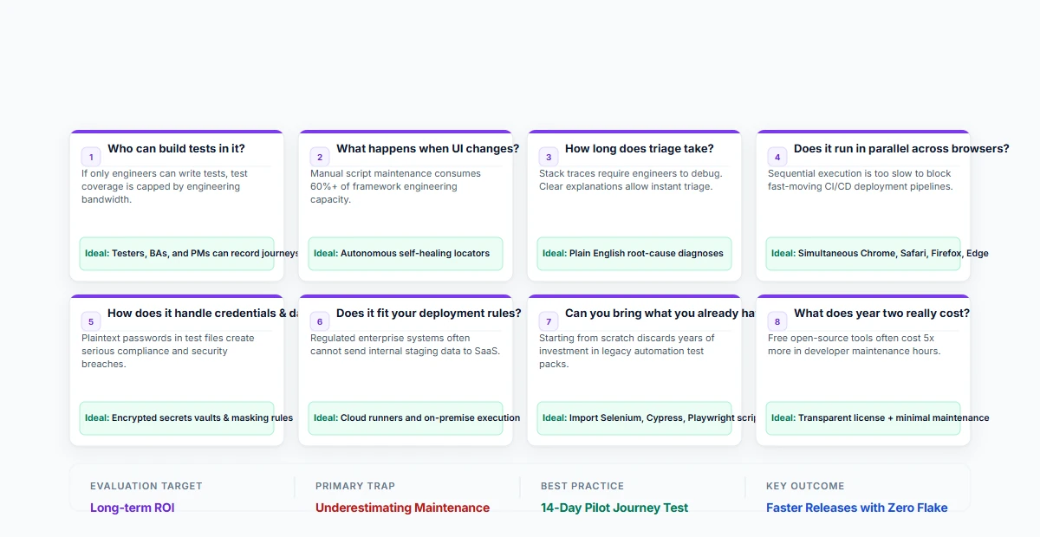Screen dimensions: 1040x537
Task: Select heading 'How long does triage take?'
Action: click(640, 149)
